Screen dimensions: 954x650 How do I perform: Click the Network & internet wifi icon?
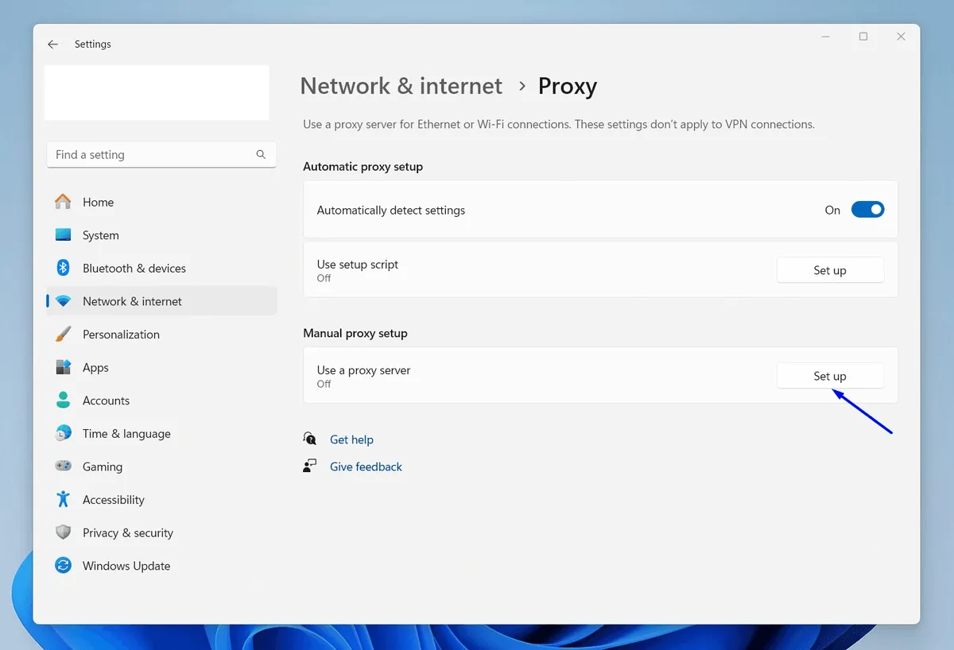coord(63,301)
